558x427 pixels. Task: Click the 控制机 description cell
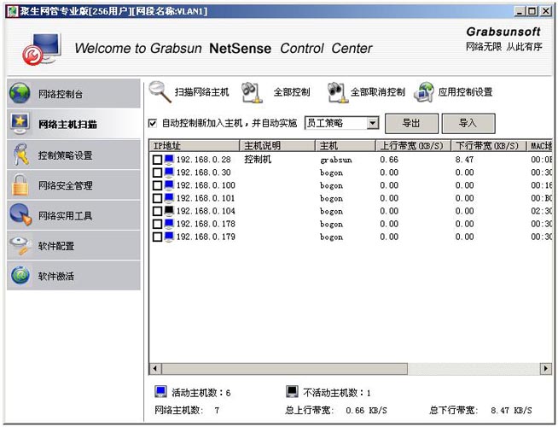tap(258, 160)
